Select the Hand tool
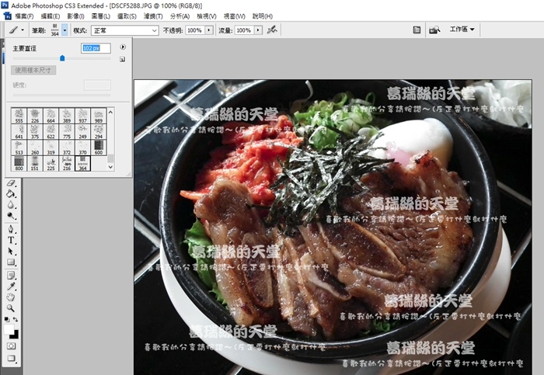 click(11, 297)
